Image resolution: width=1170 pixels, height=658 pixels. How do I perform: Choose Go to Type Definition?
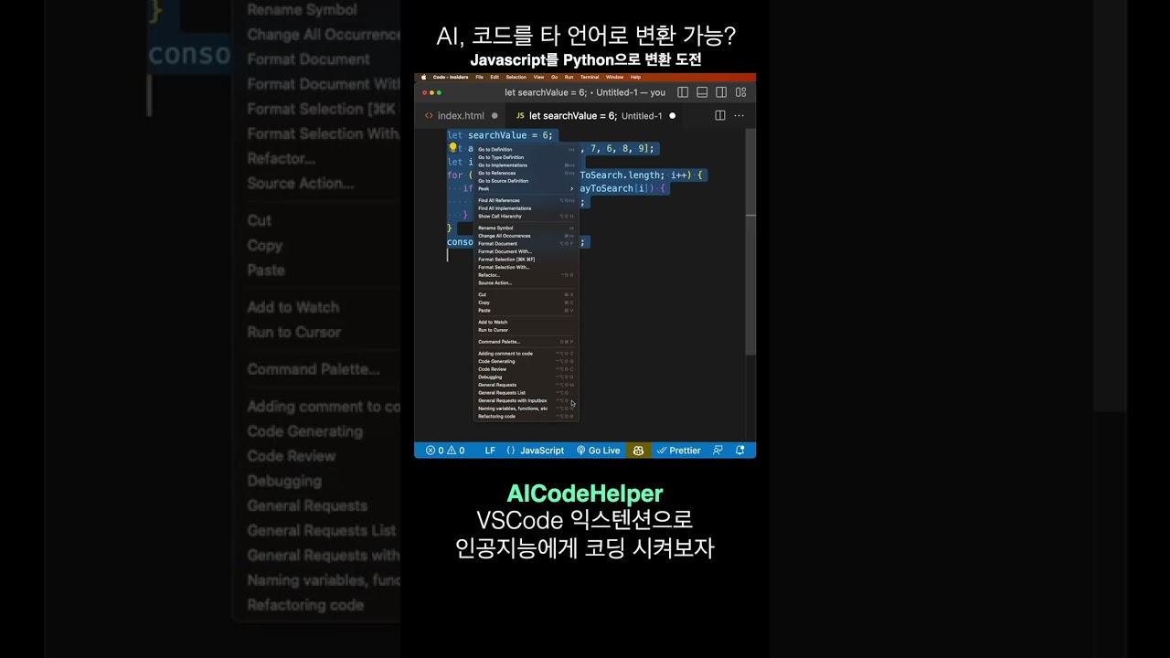[526, 157]
